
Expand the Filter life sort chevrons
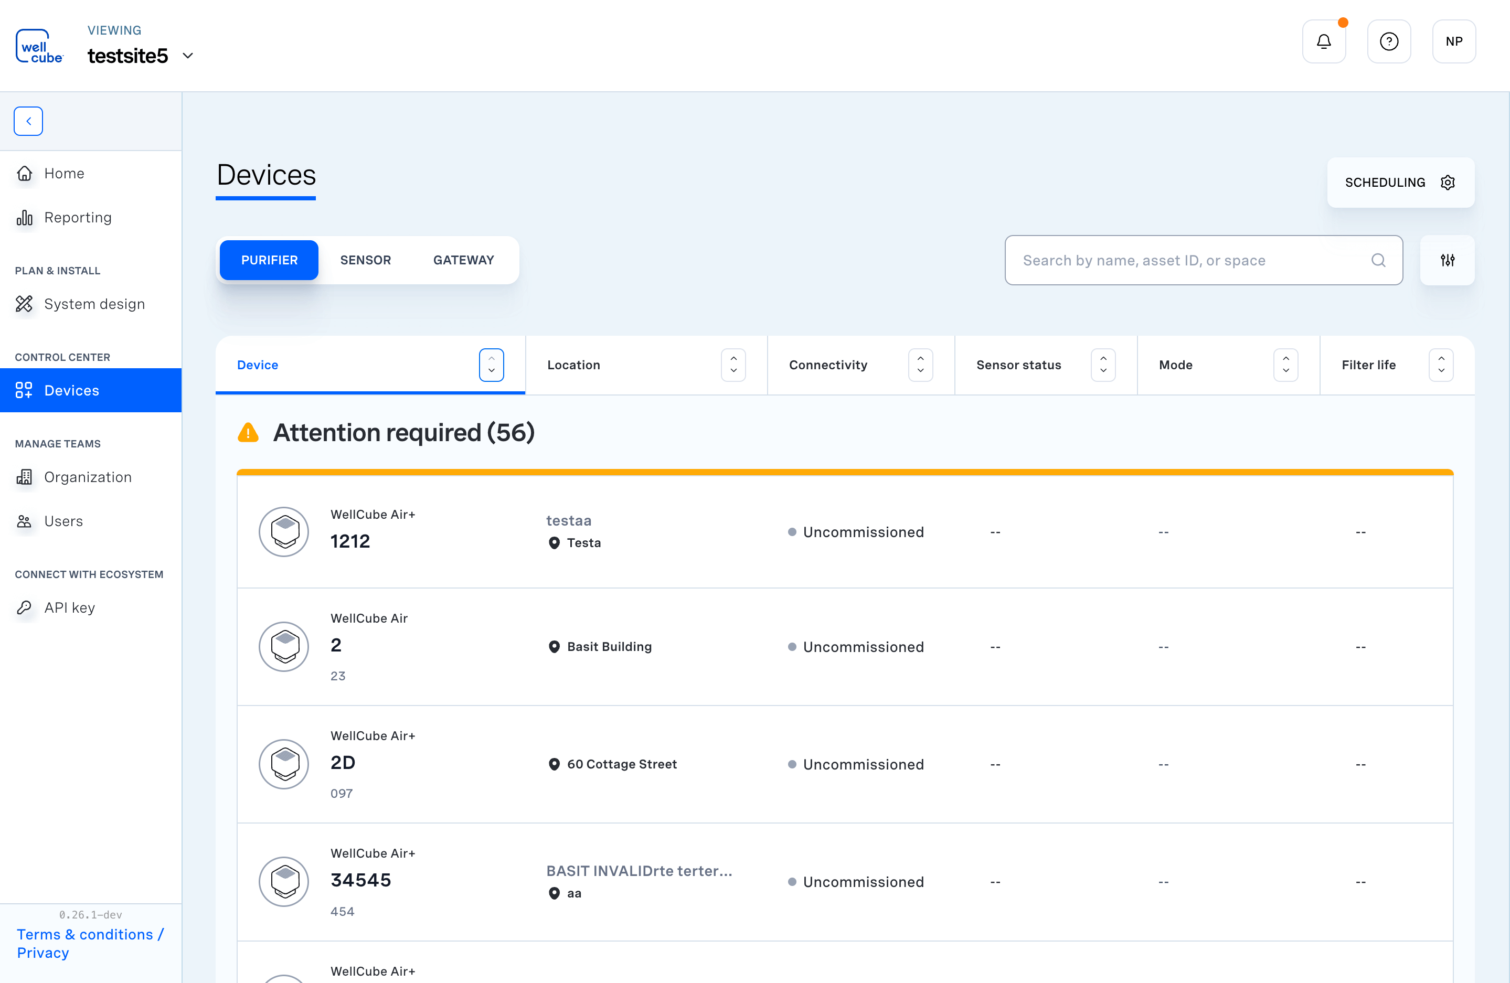coord(1441,365)
